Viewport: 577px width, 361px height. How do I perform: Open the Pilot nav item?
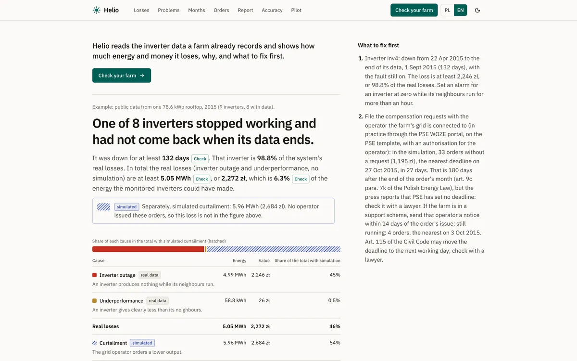296,10
